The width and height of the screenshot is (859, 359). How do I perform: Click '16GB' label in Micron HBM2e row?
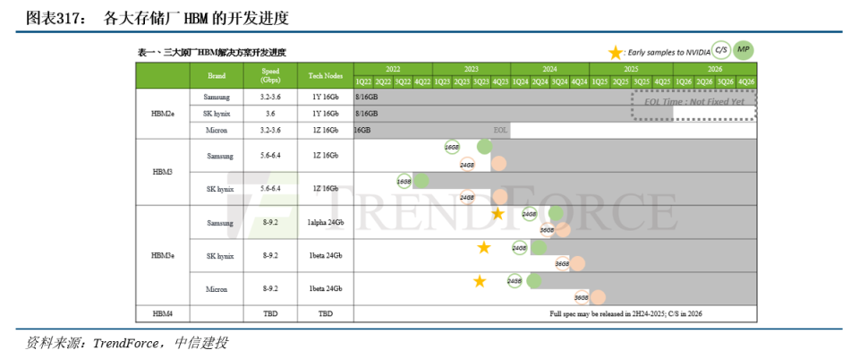click(362, 131)
